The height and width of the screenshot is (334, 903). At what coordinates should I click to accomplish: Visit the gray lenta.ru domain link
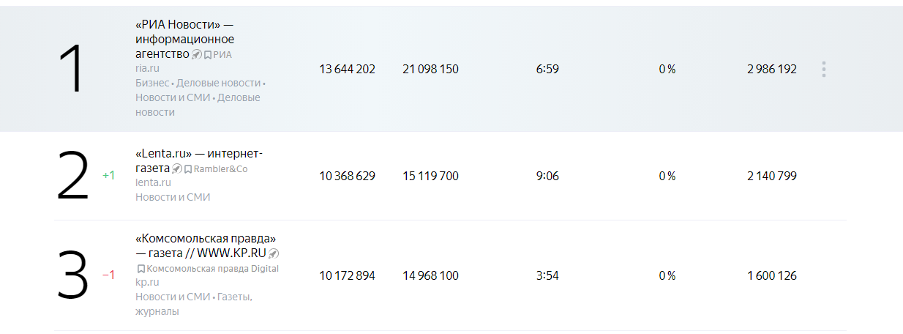(153, 182)
